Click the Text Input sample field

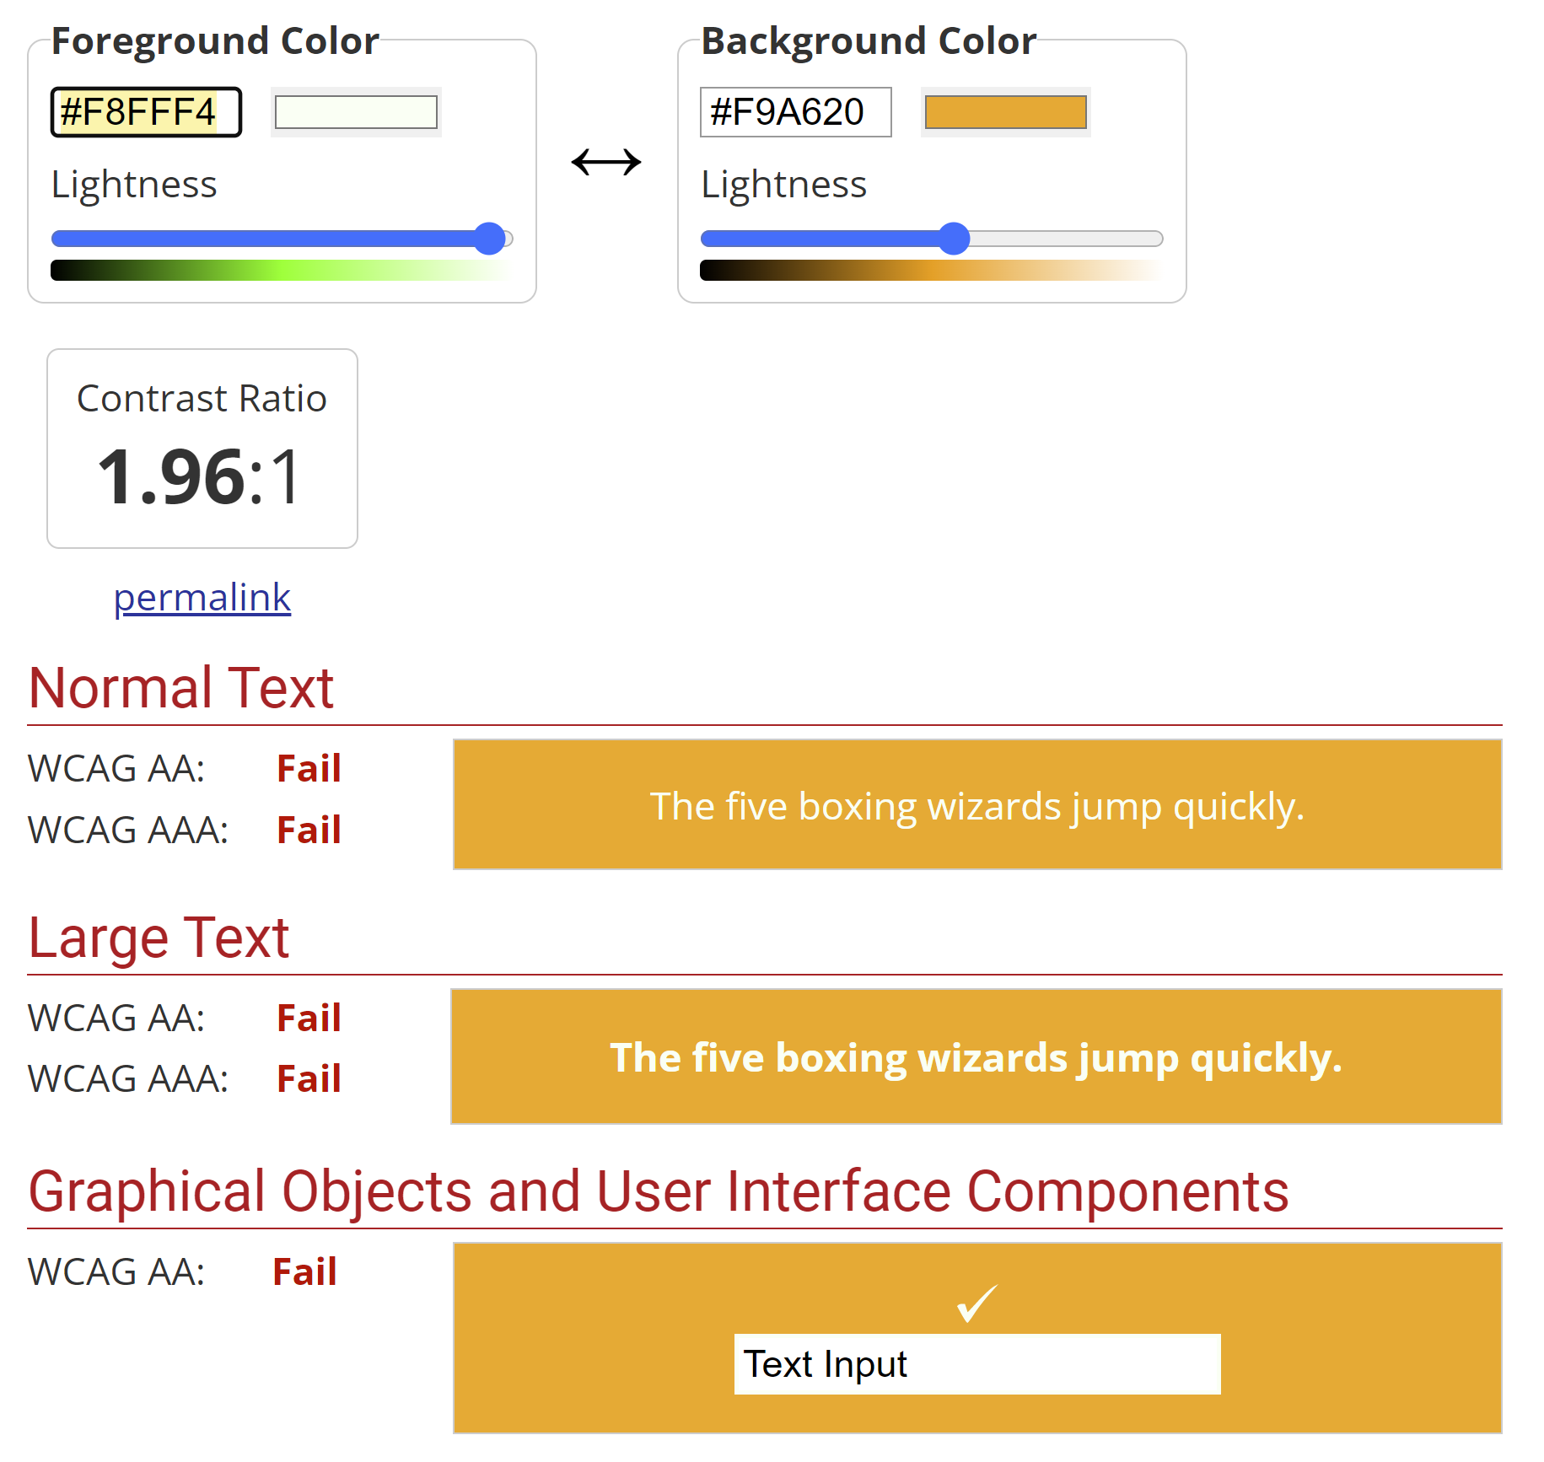(977, 1363)
